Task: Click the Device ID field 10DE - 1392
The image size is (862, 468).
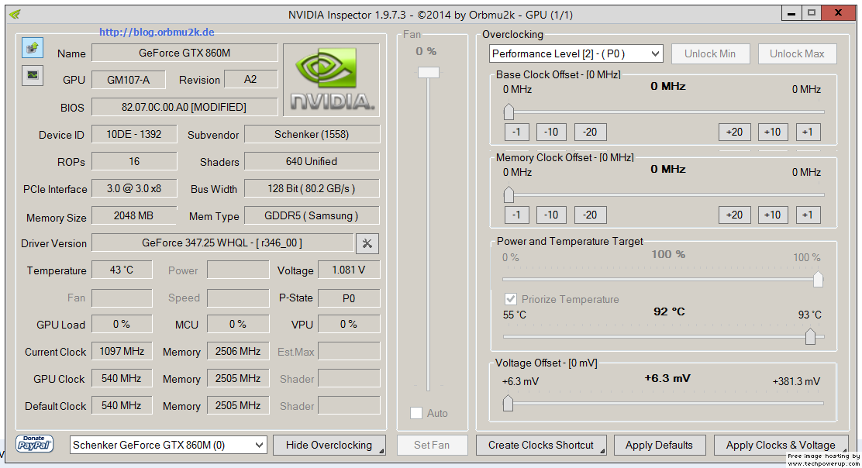Action: (x=134, y=135)
